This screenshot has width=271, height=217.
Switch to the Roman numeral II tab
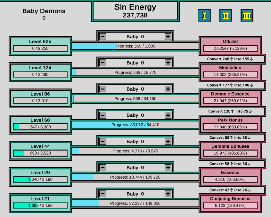click(225, 15)
